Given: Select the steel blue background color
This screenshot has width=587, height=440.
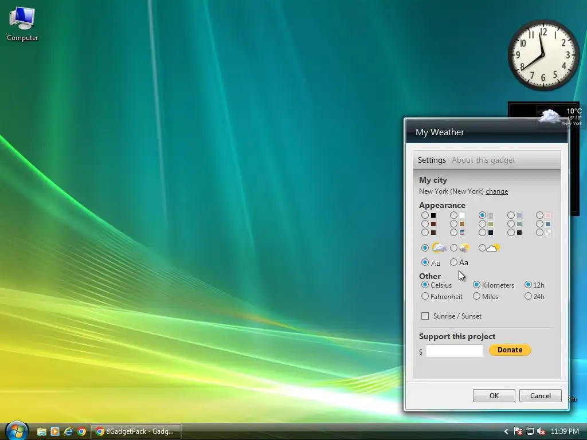Looking at the screenshot, I should point(539,224).
